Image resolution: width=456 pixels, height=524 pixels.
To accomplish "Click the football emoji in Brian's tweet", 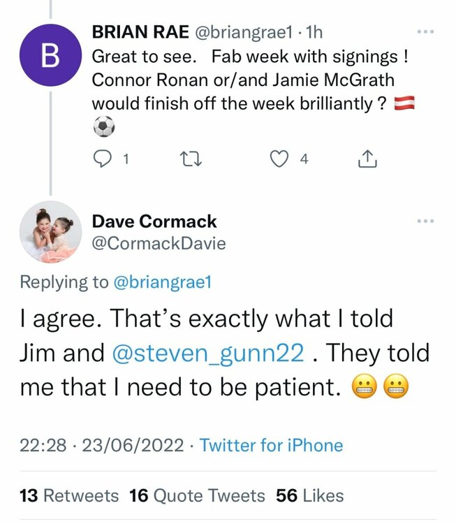I will [103, 126].
